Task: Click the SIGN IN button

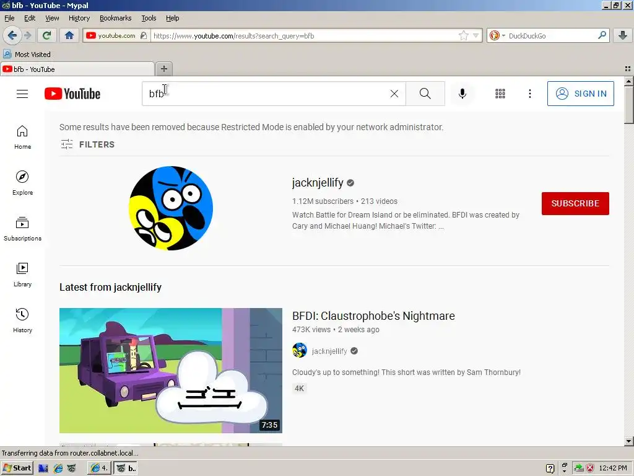Action: (581, 94)
